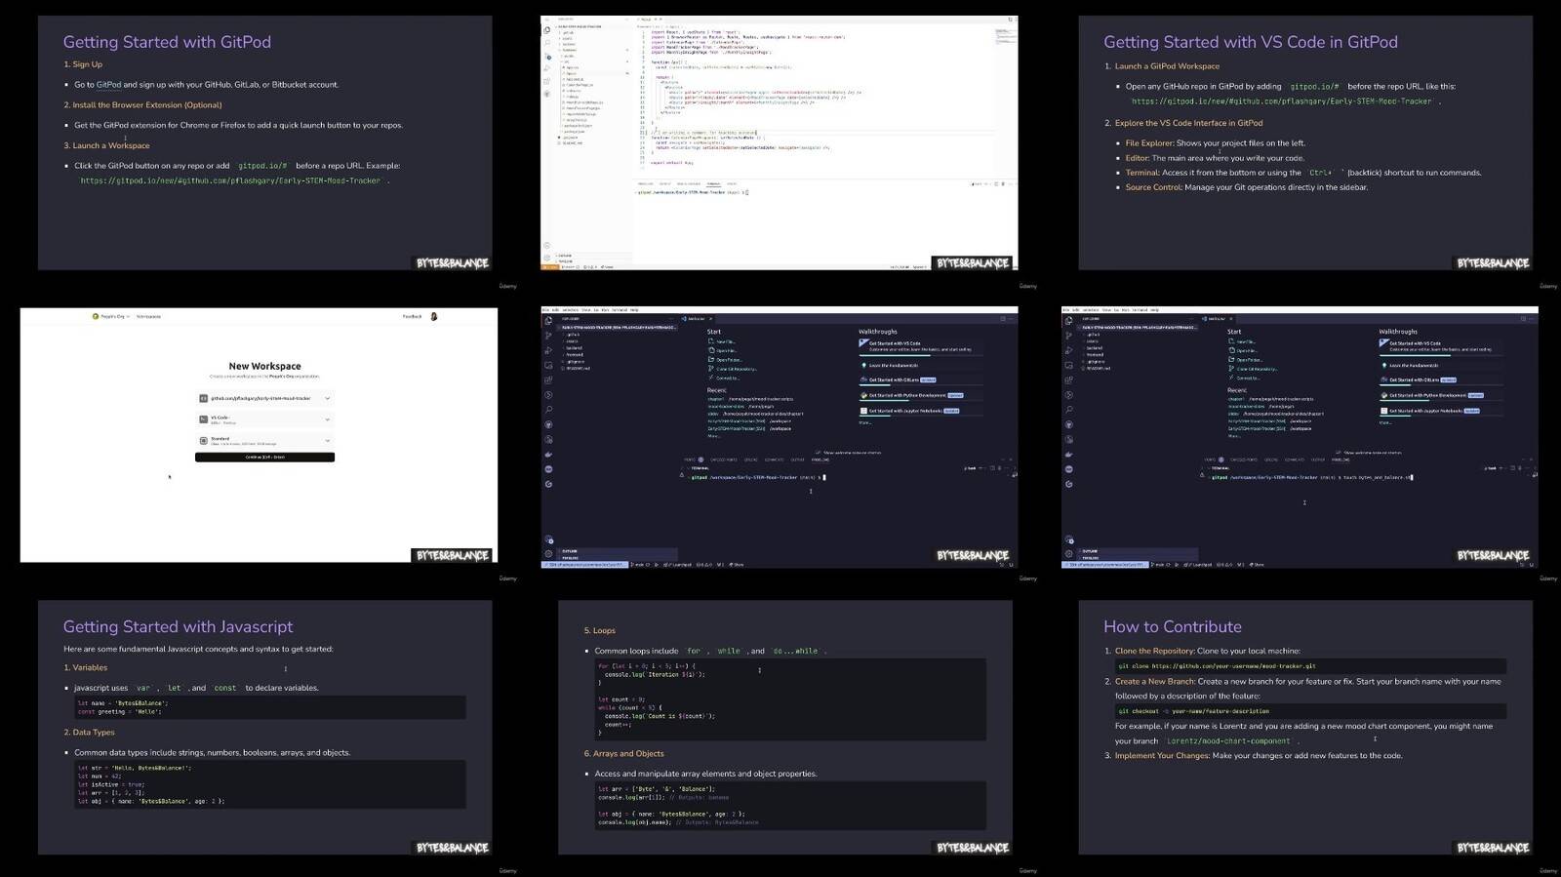Viewport: 1561px width, 877px height.
Task: Click the black Continue button under New Workspace
Action: [264, 457]
